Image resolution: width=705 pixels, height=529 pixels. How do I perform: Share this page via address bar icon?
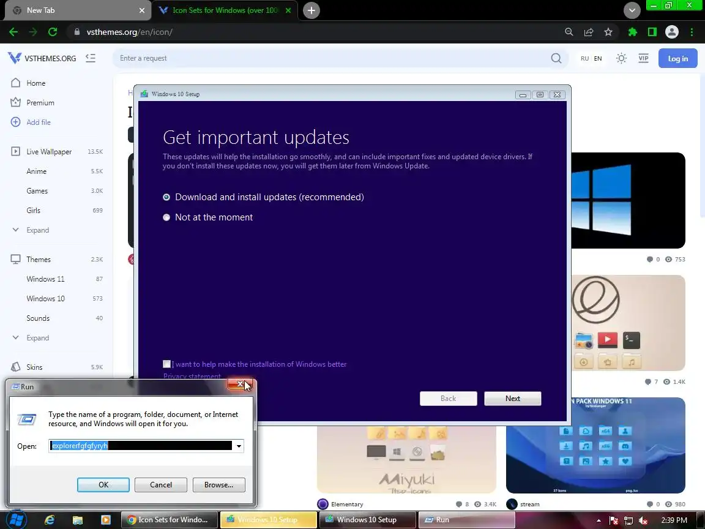tap(588, 32)
